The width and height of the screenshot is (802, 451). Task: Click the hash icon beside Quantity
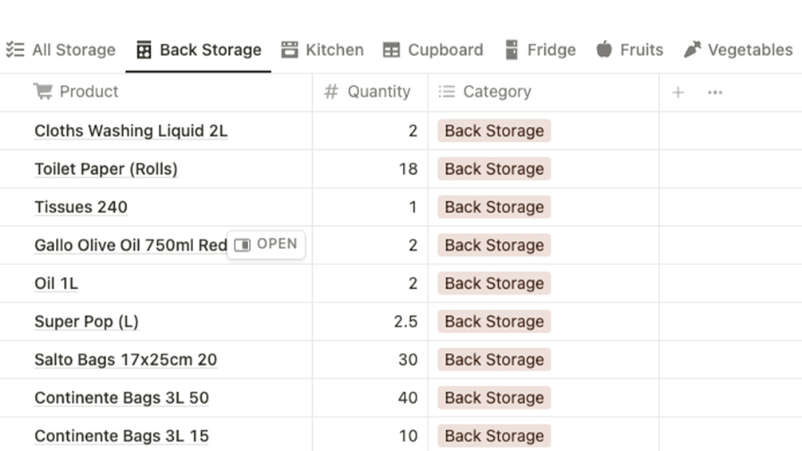[331, 92]
